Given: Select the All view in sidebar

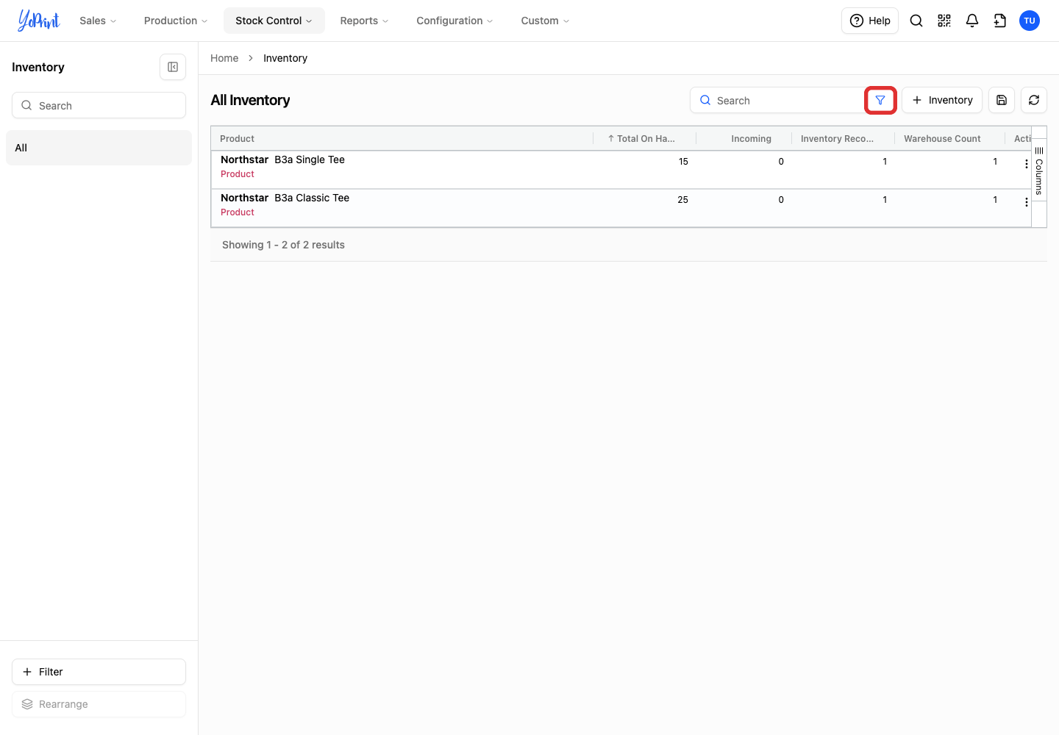Looking at the screenshot, I should click(x=99, y=148).
